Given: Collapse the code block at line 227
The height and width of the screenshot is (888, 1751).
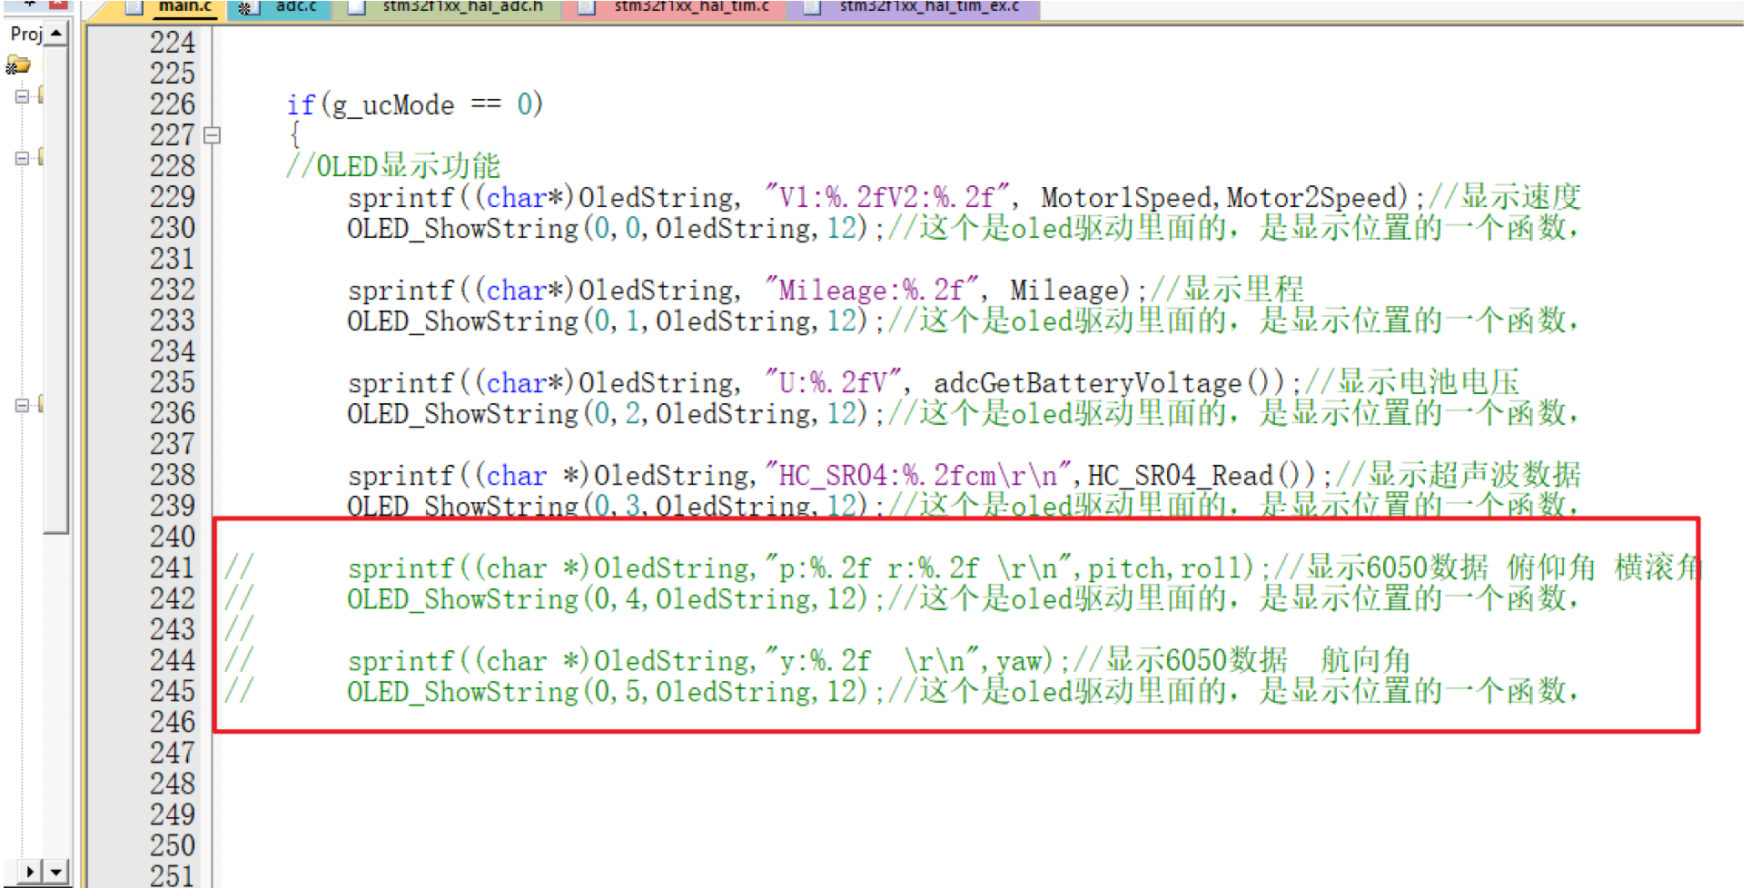Looking at the screenshot, I should 213,135.
